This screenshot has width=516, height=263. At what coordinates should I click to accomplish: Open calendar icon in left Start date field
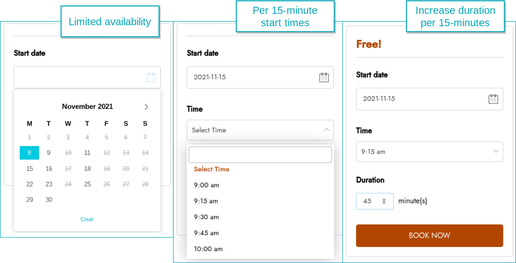151,78
